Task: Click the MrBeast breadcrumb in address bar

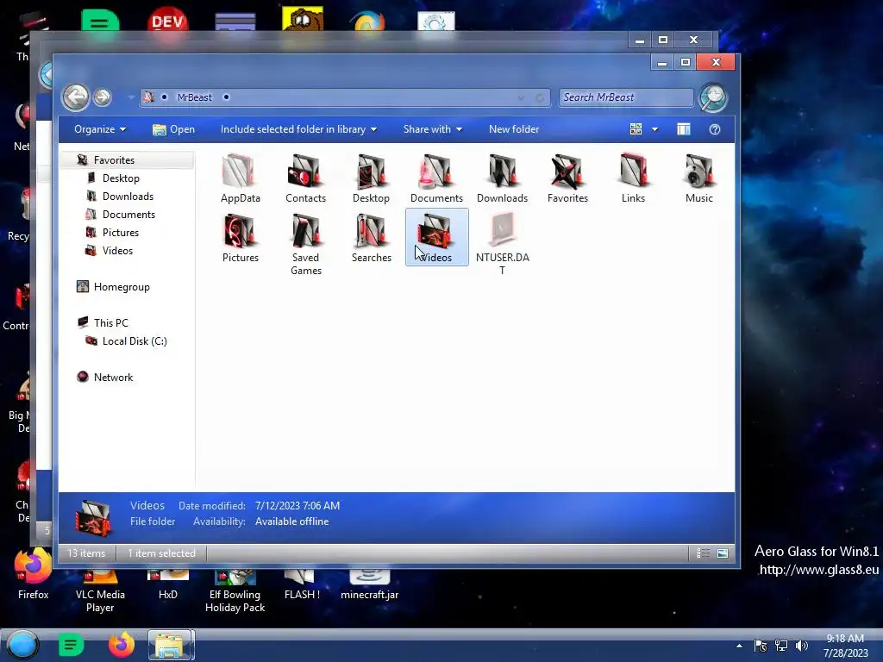Action: 194,97
